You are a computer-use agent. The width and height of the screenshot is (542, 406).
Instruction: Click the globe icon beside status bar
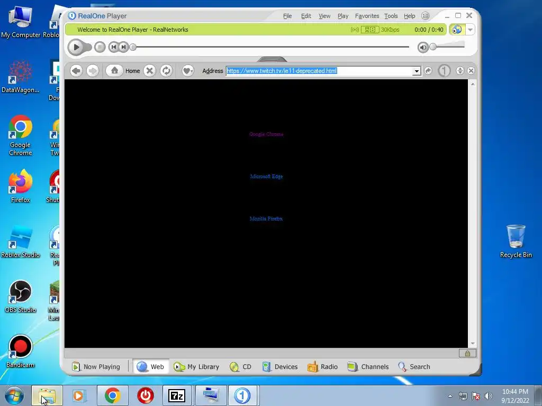click(457, 30)
